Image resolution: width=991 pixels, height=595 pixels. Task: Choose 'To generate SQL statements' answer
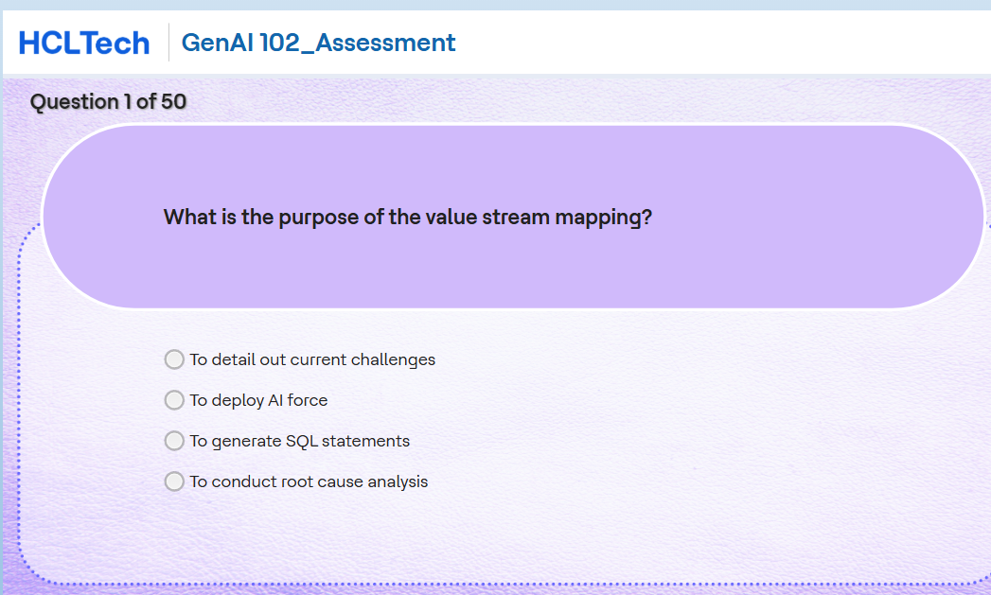click(x=174, y=441)
